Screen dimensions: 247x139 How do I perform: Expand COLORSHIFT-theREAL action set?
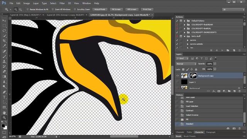pyautogui.click(x=184, y=29)
